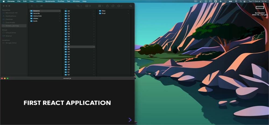Click the Apple logo menu
This screenshot has height=125, width=269.
point(3,1)
